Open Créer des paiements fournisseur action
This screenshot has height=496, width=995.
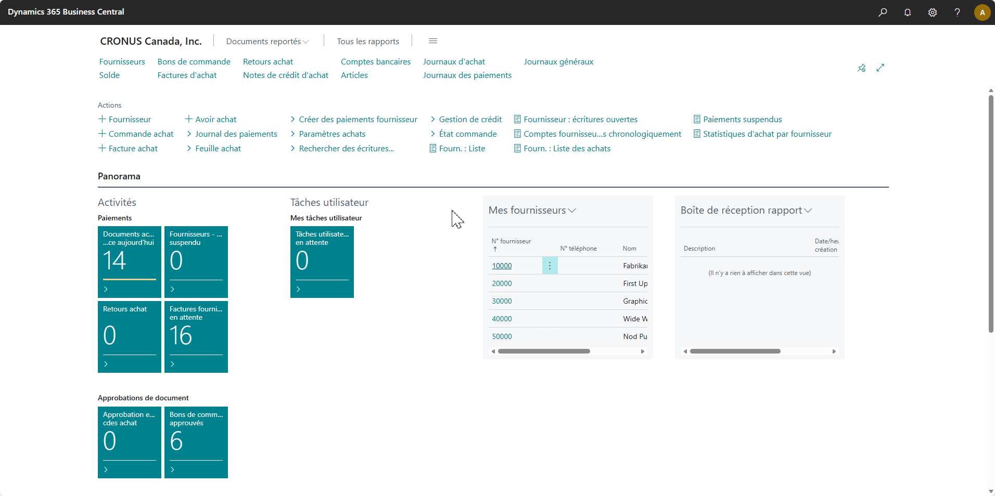pos(358,120)
